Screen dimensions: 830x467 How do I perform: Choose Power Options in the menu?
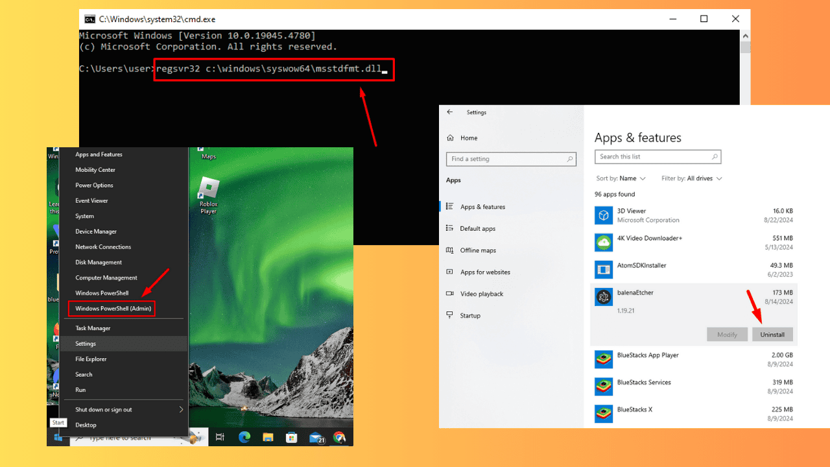pyautogui.click(x=94, y=186)
